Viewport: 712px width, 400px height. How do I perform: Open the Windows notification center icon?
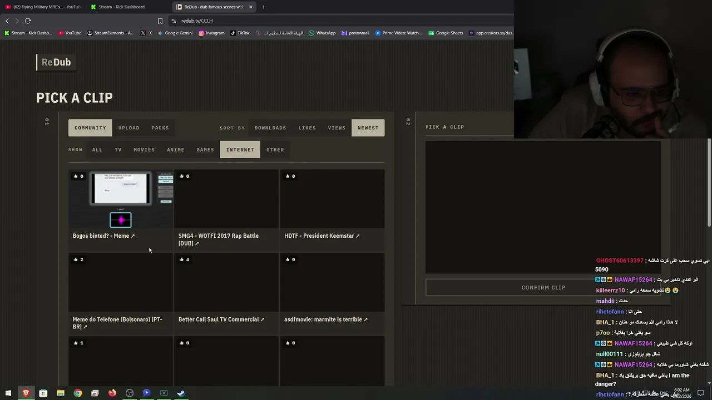coord(701,393)
